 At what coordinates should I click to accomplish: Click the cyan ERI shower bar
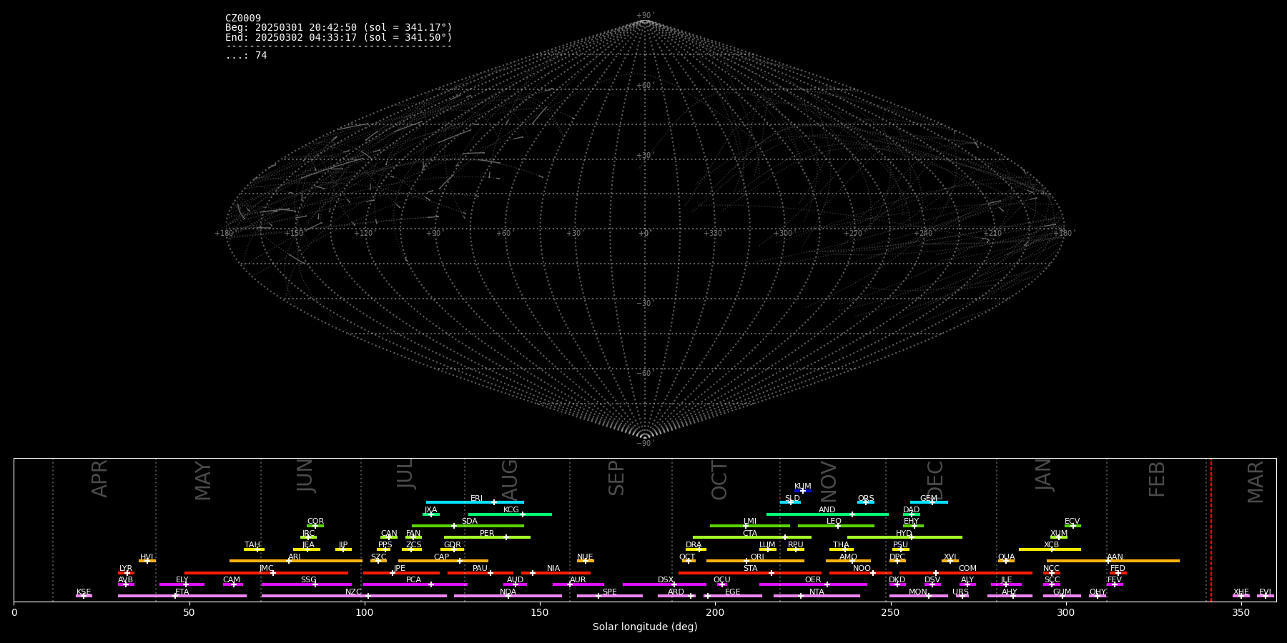pos(475,502)
